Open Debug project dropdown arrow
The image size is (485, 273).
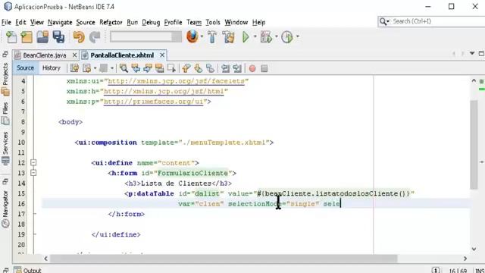(x=276, y=37)
